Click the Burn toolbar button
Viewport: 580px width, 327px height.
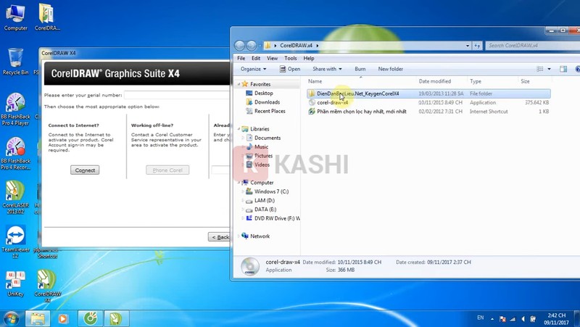360,69
